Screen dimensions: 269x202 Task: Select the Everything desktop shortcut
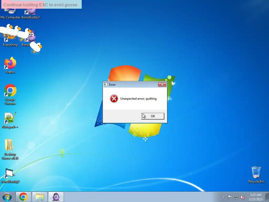[x=10, y=40]
